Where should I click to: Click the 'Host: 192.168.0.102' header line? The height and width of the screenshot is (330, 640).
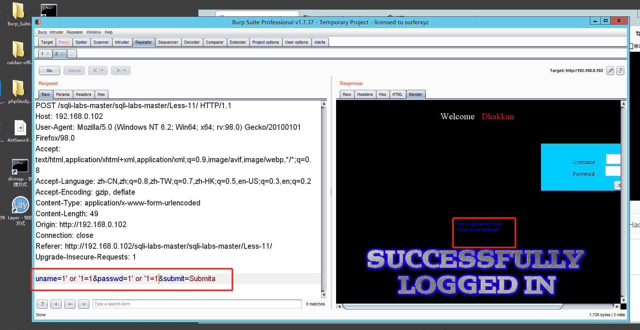(x=69, y=117)
